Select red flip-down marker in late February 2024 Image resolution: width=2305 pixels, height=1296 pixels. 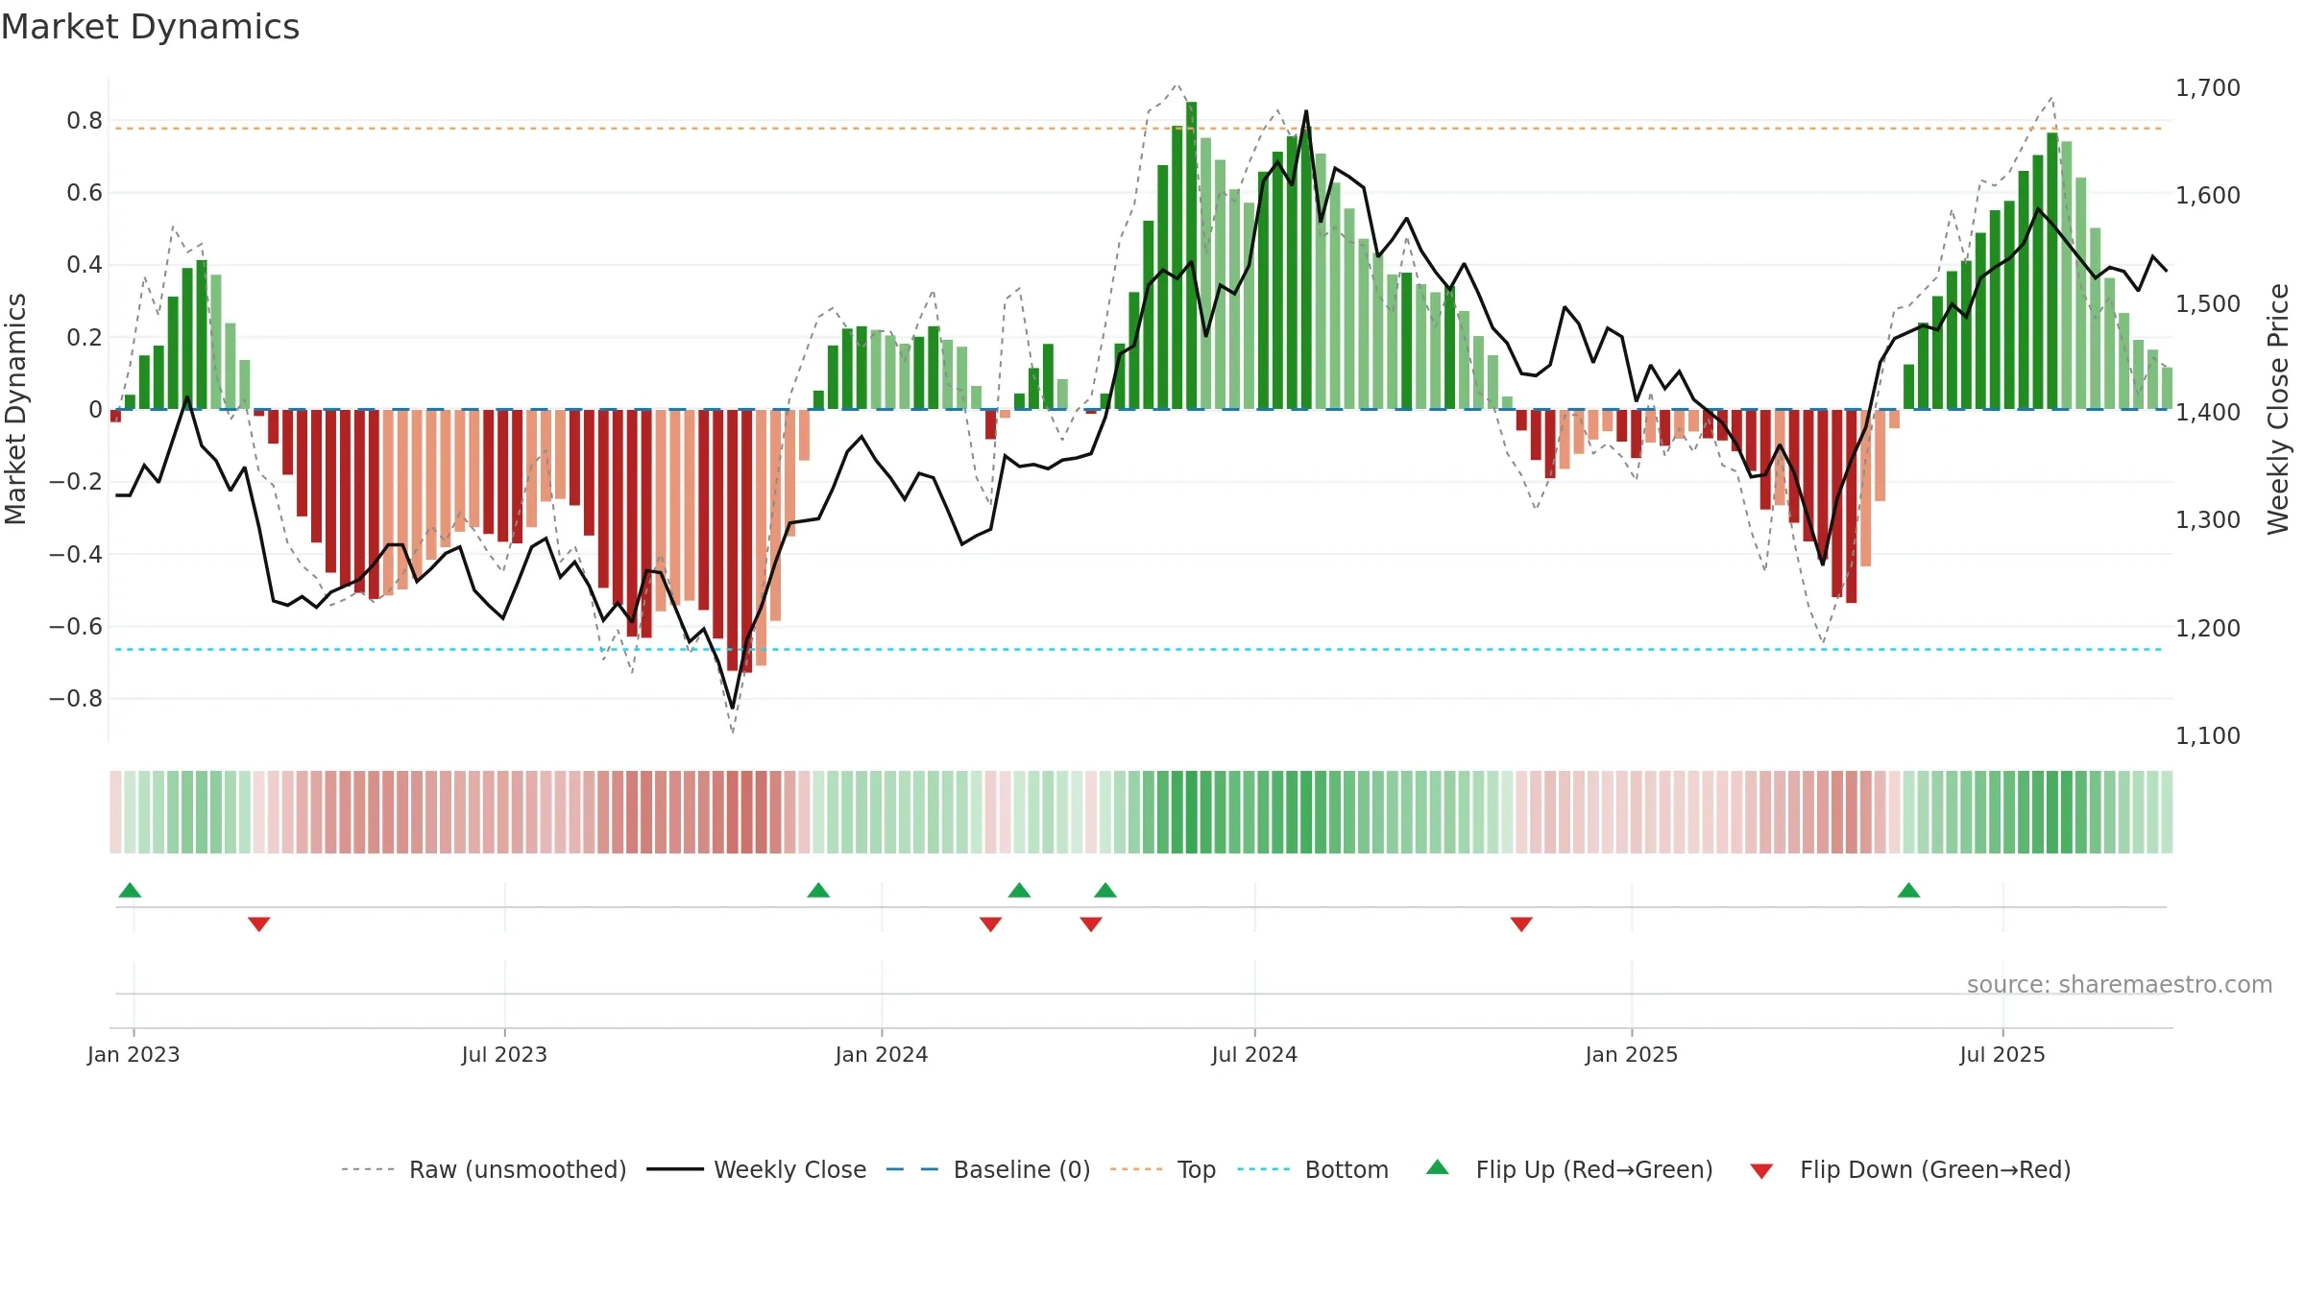991,924
